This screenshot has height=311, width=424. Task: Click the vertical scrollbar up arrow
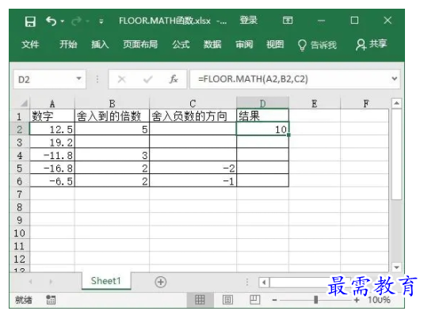(x=396, y=103)
